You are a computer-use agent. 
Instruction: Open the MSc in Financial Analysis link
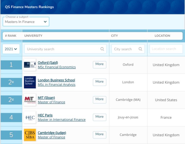pyautogui.click(x=57, y=84)
